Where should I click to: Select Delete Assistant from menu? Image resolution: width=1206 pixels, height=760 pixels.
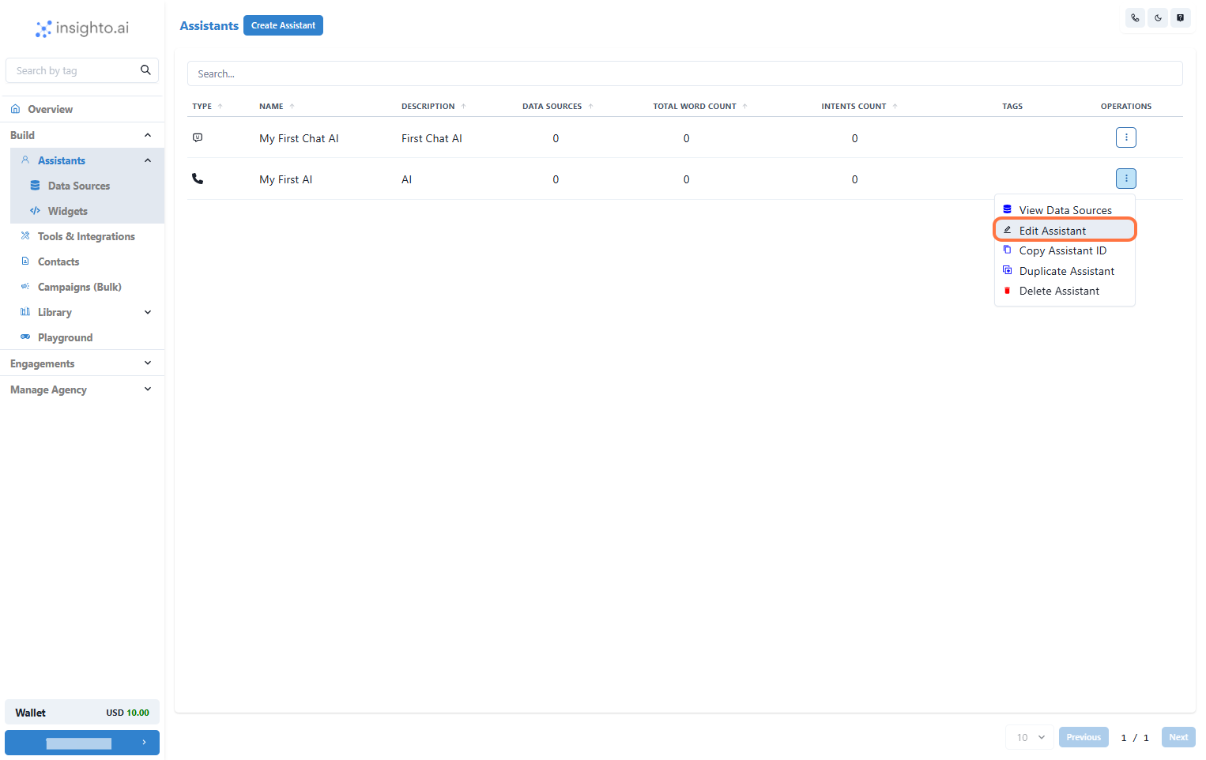tap(1065, 291)
